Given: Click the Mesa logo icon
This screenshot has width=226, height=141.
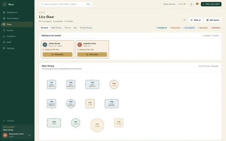Looking at the screenshot, I should (5, 4).
